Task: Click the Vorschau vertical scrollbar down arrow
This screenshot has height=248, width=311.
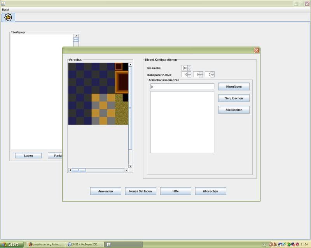Action: [x=130, y=166]
